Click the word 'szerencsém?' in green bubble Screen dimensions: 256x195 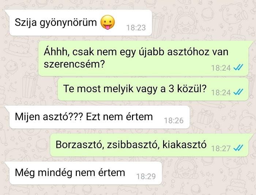(74, 64)
